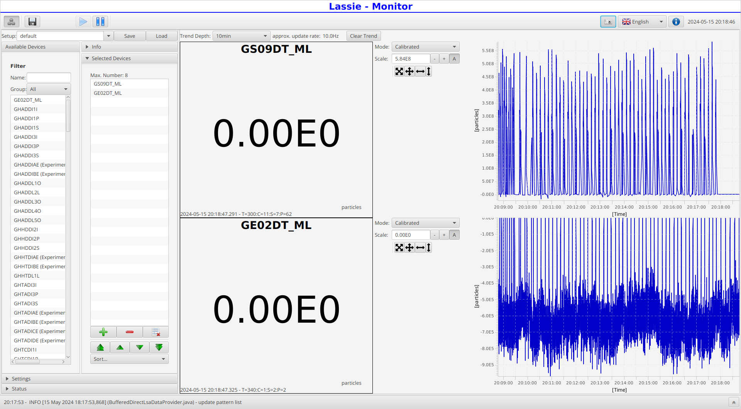Decrease GS09DT_ML scale with minus button
This screenshot has height=409, width=741.
point(435,59)
